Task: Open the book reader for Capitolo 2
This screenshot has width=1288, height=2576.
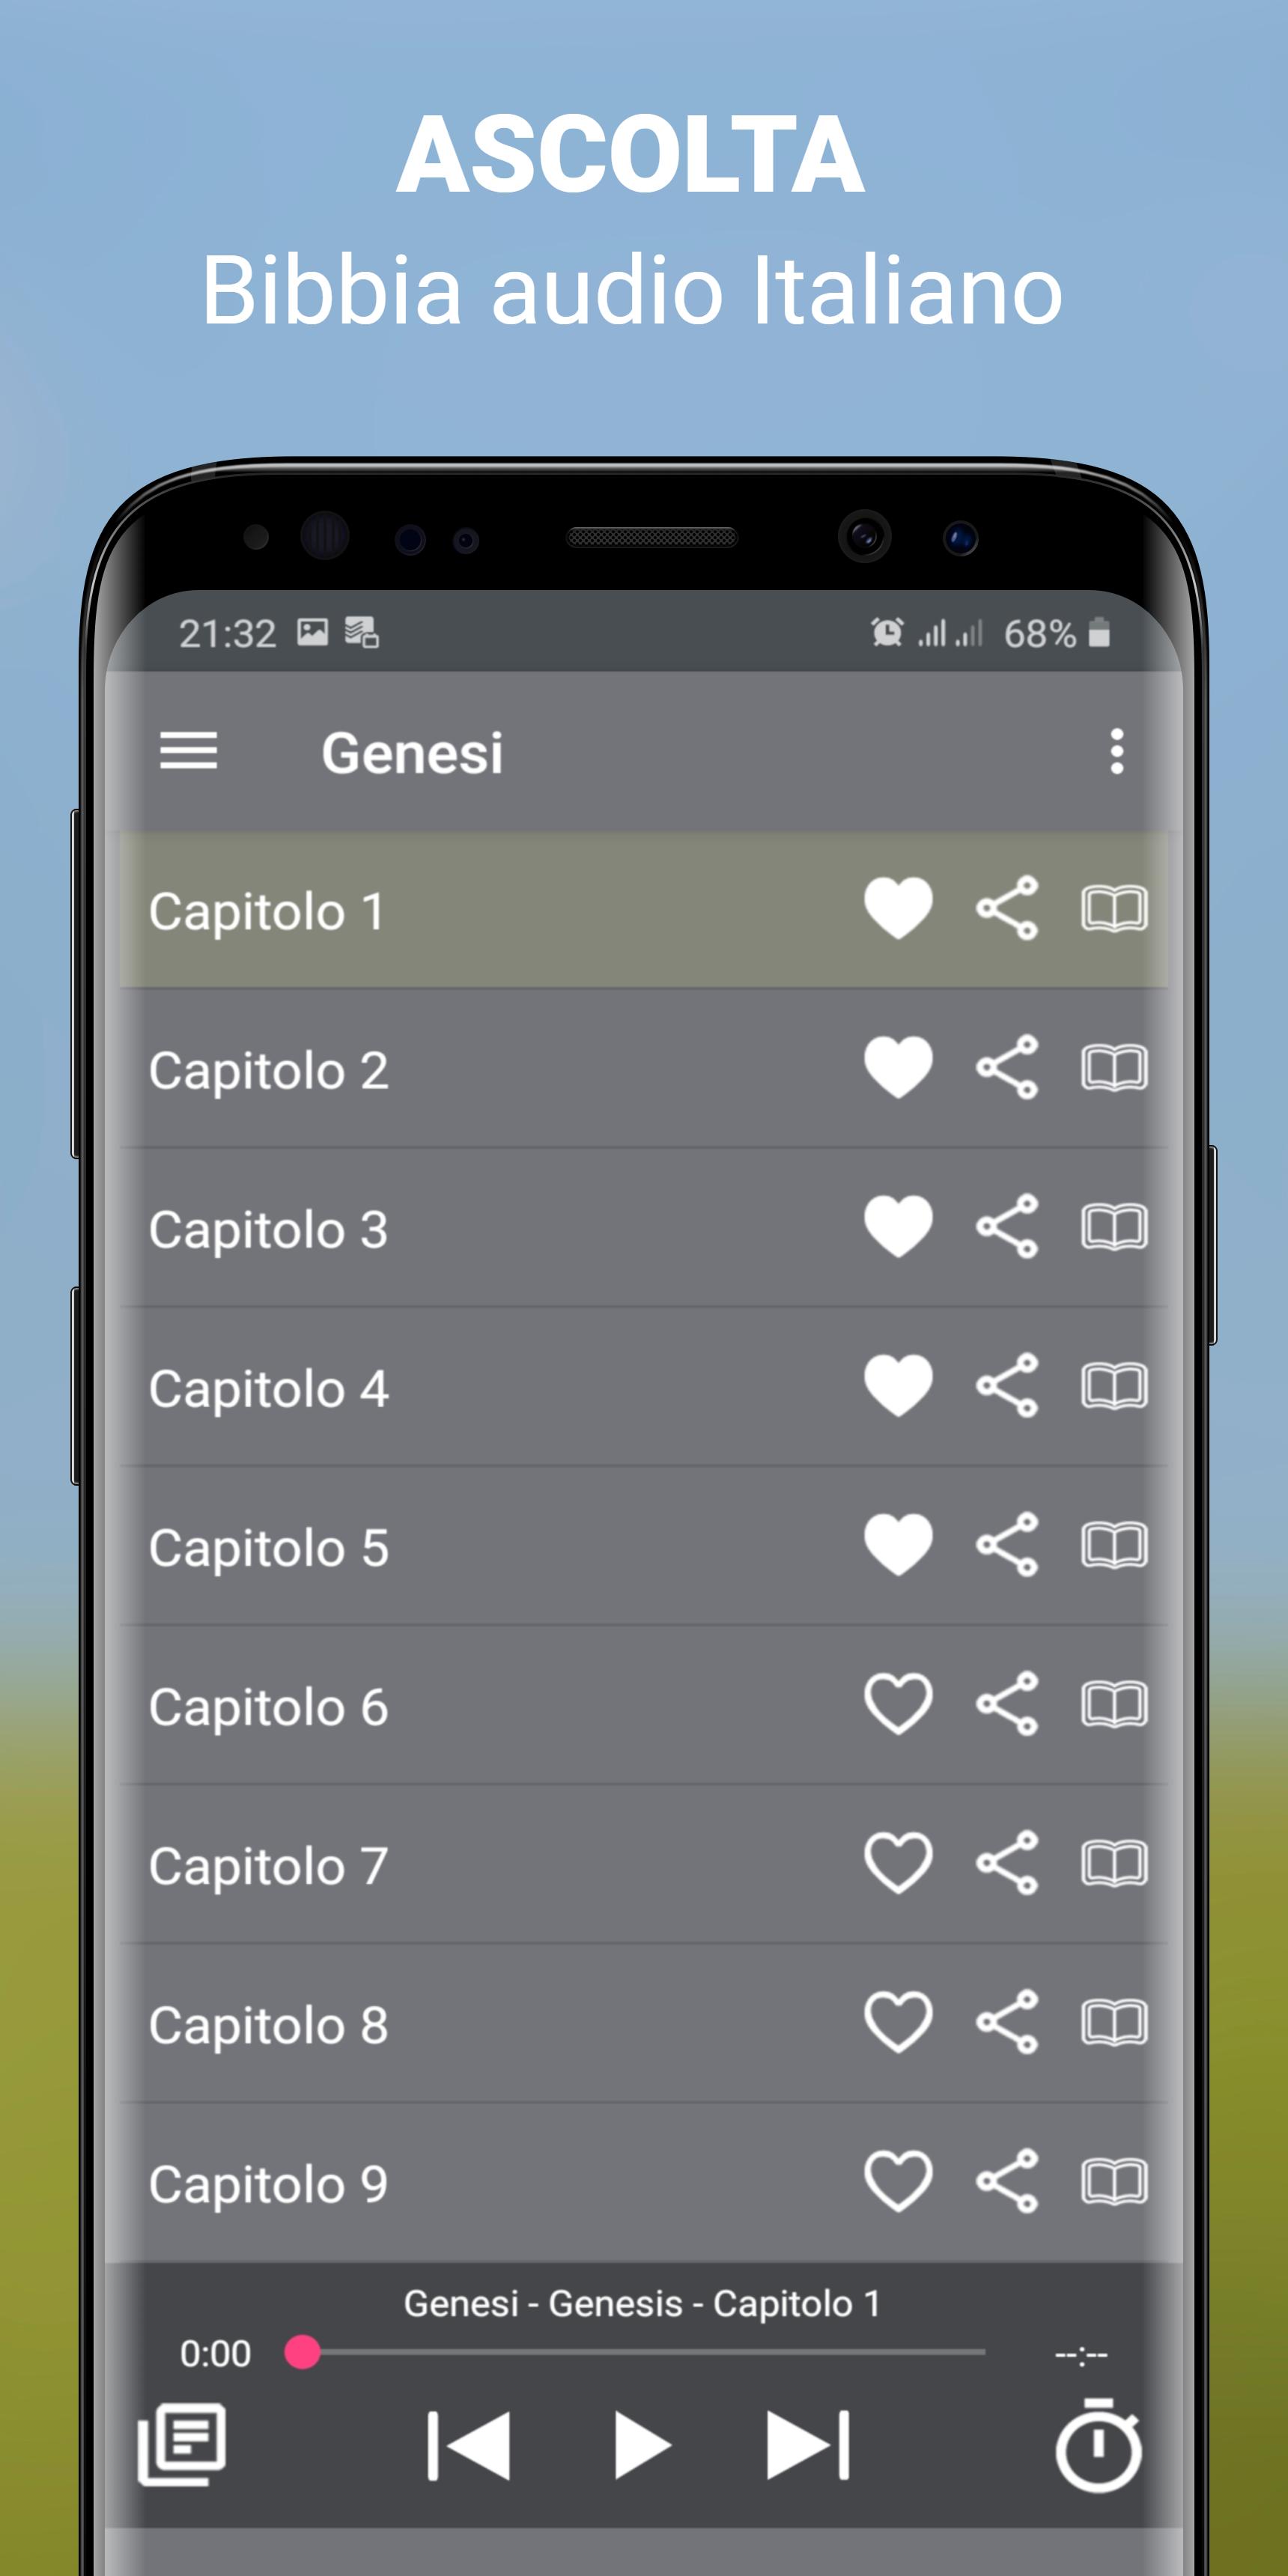Action: coord(1114,1067)
